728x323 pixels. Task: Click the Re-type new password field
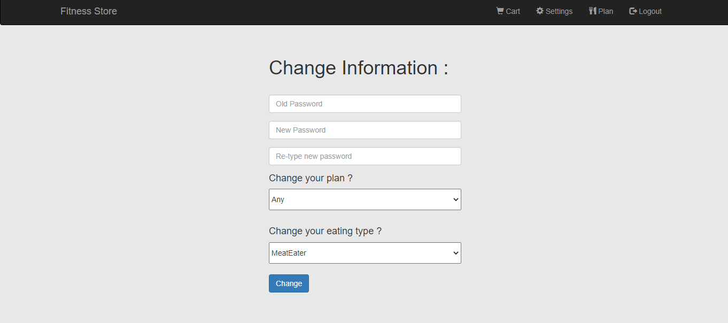[365, 156]
